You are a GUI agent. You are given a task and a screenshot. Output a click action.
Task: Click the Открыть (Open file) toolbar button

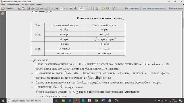[x=7, y=8]
